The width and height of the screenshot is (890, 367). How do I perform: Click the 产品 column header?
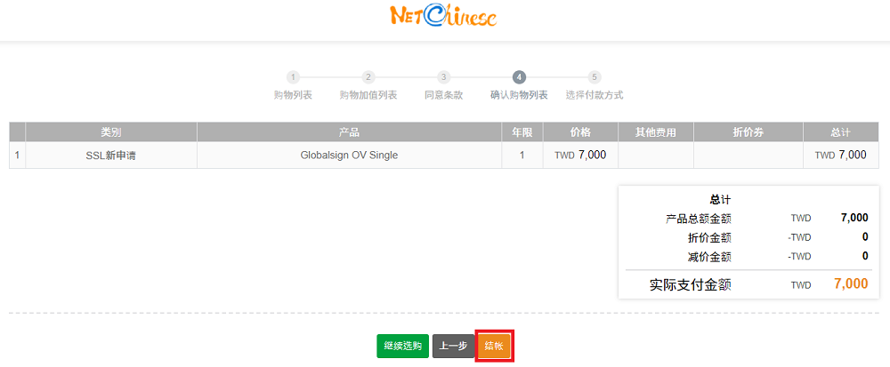pyautogui.click(x=349, y=132)
